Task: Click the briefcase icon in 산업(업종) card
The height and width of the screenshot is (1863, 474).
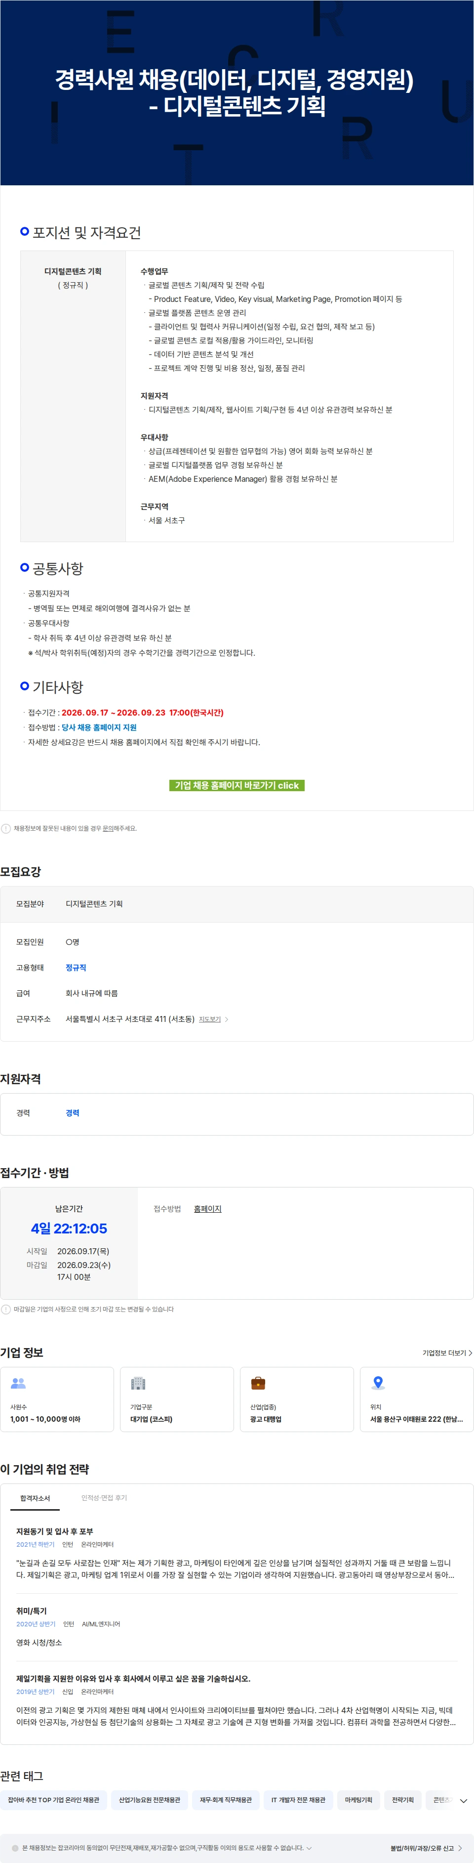Action: tap(258, 1383)
